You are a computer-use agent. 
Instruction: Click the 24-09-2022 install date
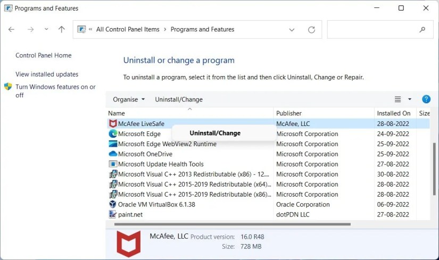(x=393, y=134)
